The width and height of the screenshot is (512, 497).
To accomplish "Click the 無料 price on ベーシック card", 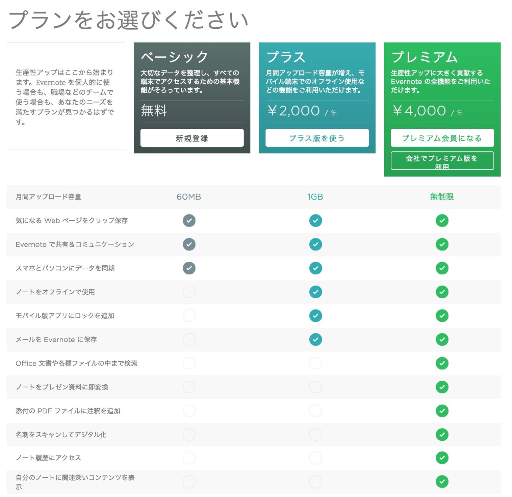I will tap(154, 111).
